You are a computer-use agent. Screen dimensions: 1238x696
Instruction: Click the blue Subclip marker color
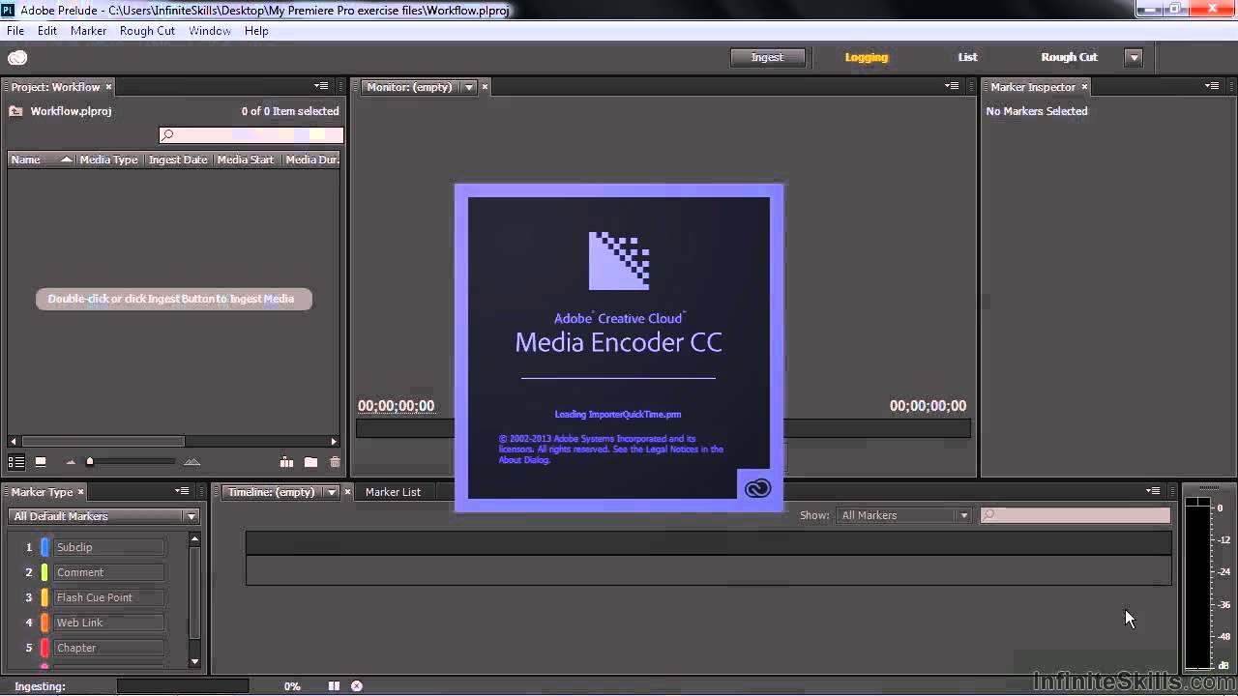click(x=44, y=547)
